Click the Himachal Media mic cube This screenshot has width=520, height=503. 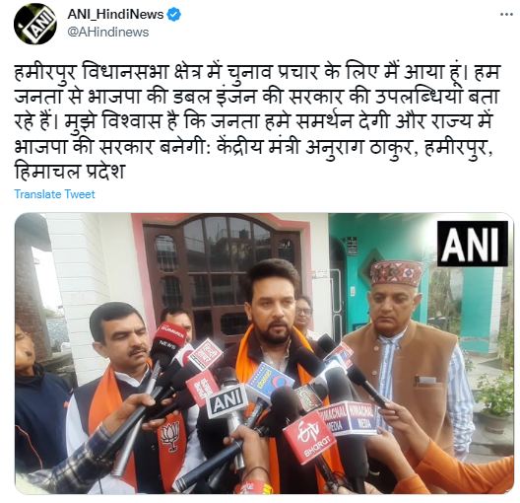348,417
